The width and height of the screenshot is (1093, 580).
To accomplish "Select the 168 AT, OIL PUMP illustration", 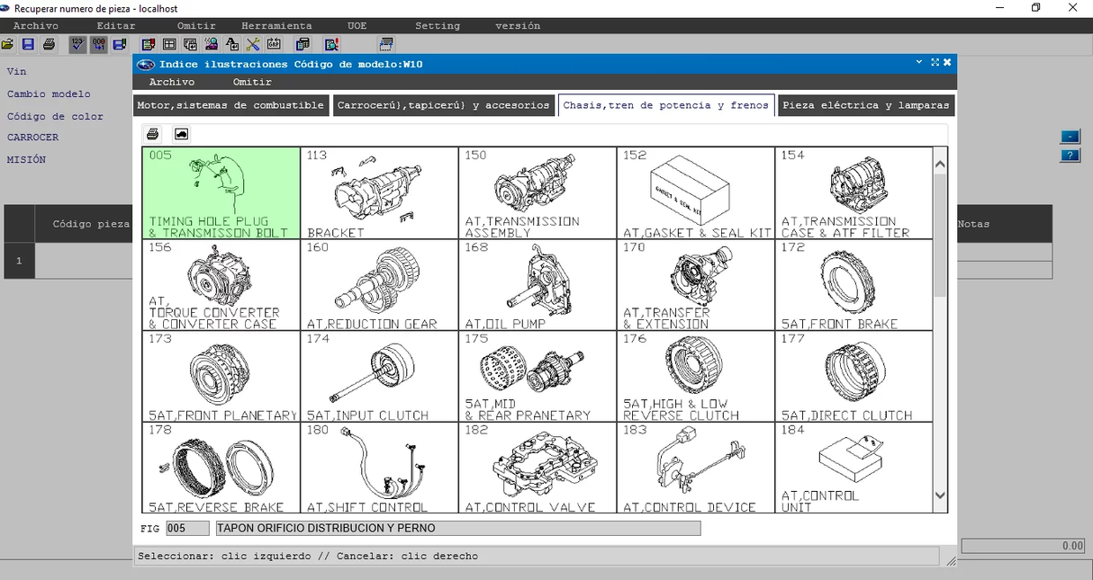I will [x=537, y=285].
